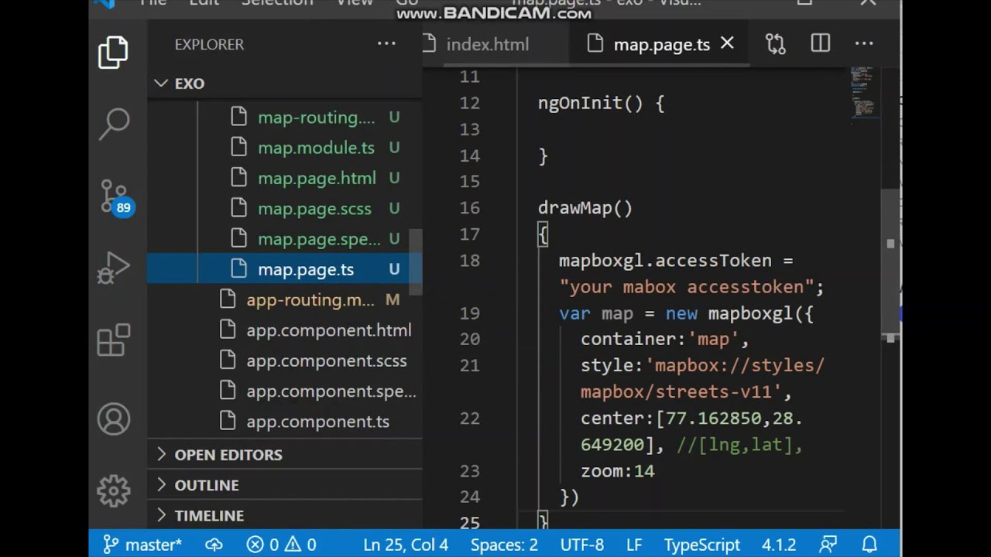Click line number 18 in gutter
The height and width of the screenshot is (557, 991).
[469, 261]
